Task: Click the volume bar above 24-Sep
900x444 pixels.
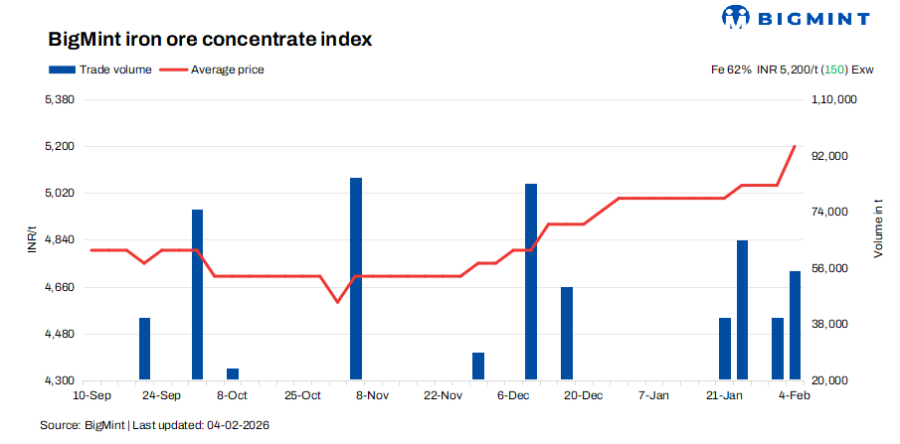Action: point(144,349)
